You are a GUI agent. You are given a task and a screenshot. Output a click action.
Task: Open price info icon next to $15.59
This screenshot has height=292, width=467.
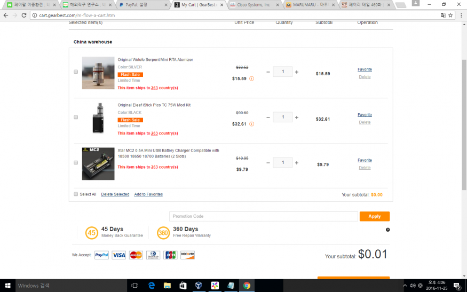(x=252, y=78)
